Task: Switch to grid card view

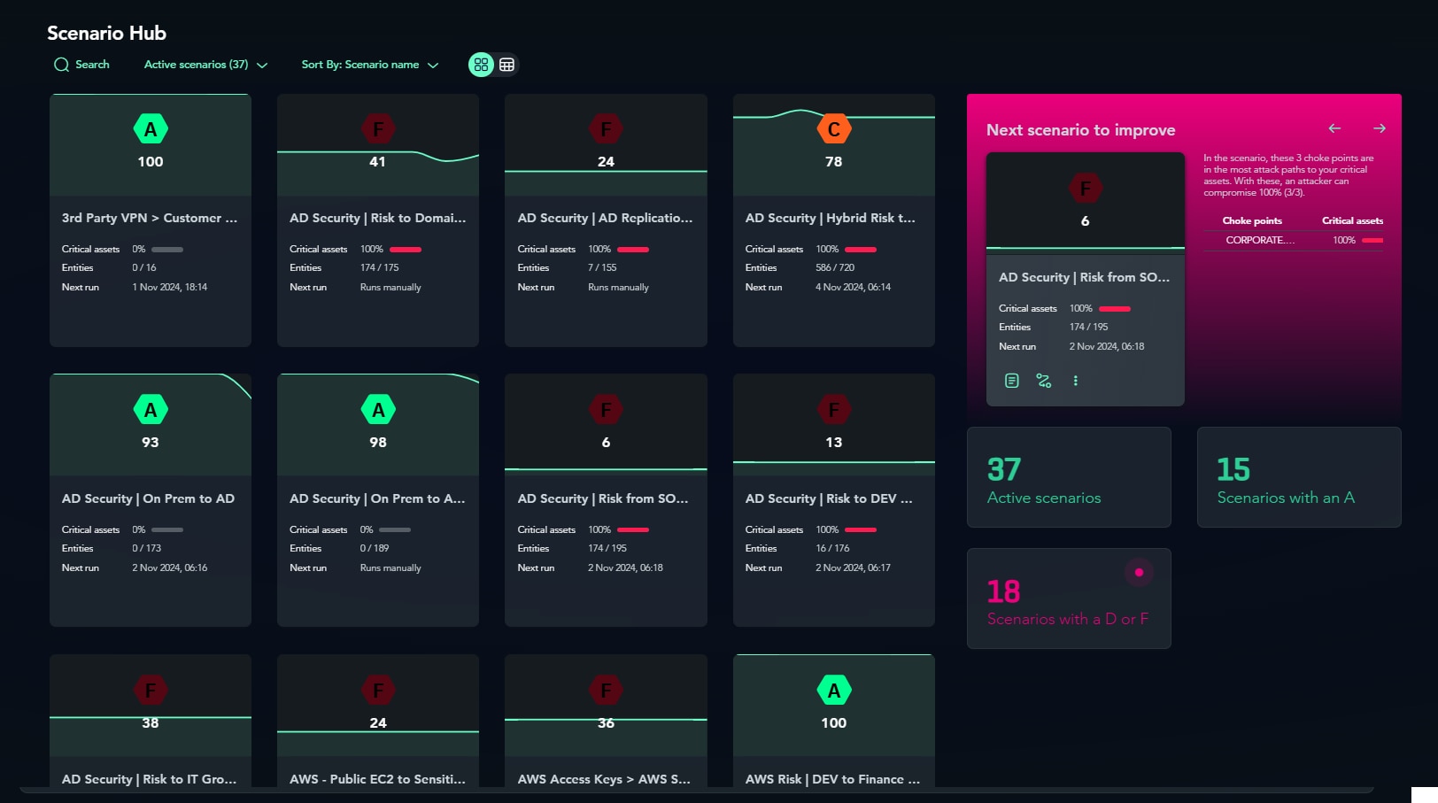Action: (x=481, y=65)
